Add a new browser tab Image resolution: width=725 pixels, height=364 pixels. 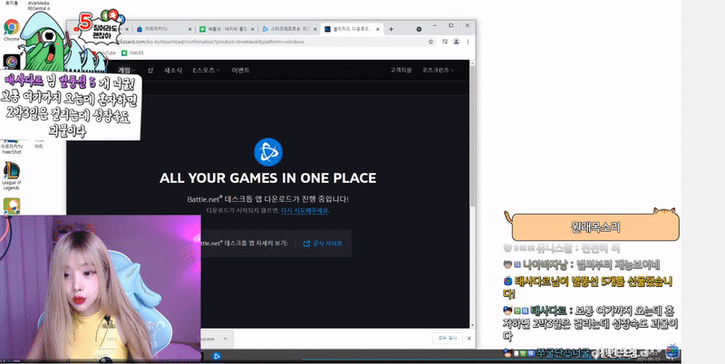[391, 29]
